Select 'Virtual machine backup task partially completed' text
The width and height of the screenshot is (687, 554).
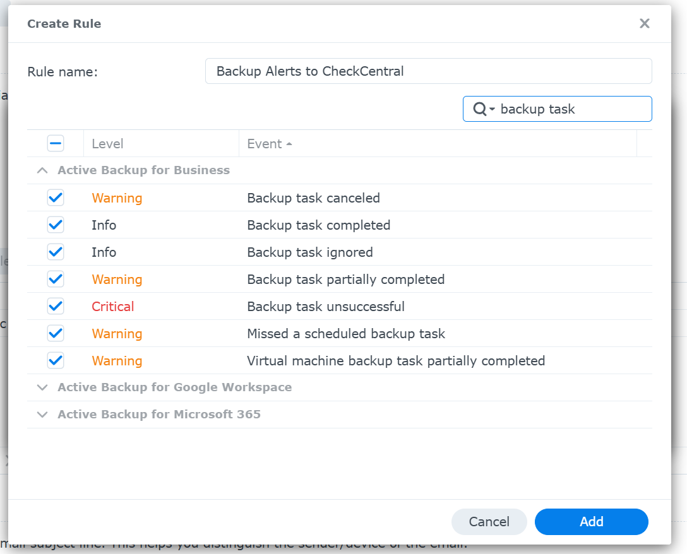pos(396,361)
